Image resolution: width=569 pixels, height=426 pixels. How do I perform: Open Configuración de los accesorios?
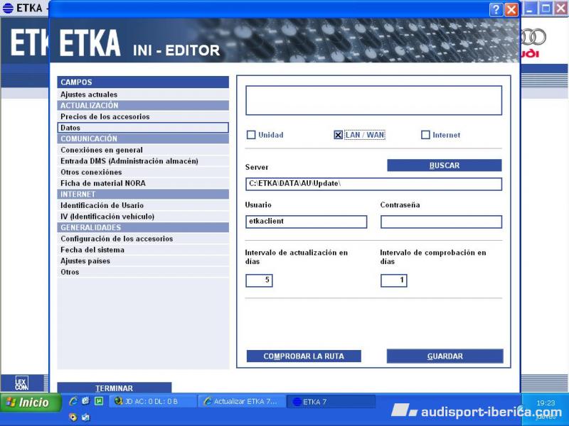[143, 239]
